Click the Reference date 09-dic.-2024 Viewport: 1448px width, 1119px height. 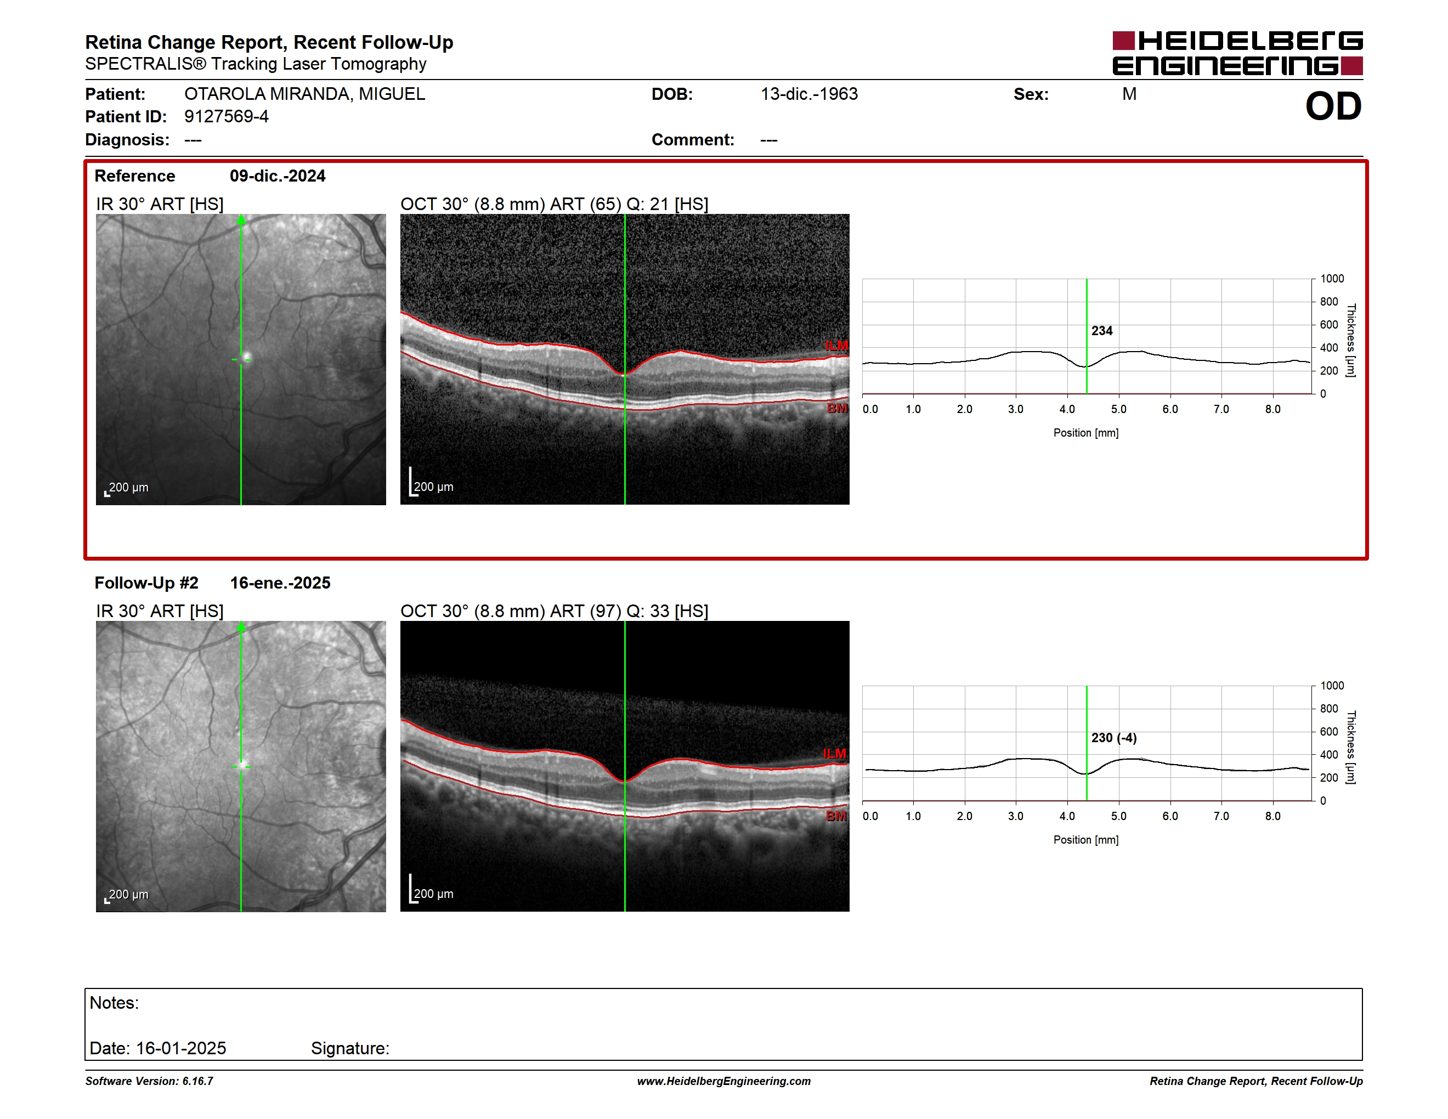278,176
